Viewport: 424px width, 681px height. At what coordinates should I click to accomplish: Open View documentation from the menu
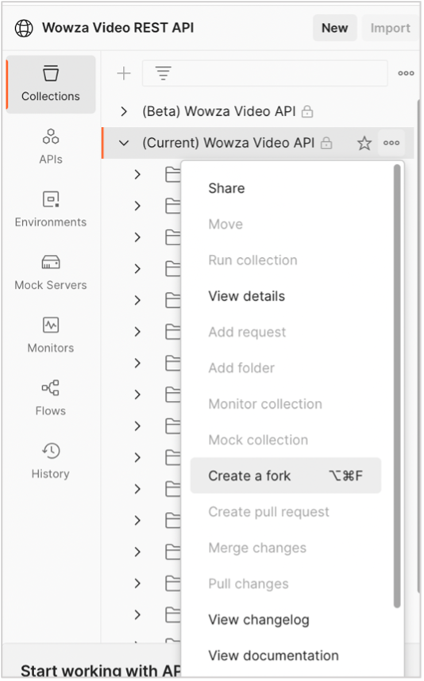[273, 656]
